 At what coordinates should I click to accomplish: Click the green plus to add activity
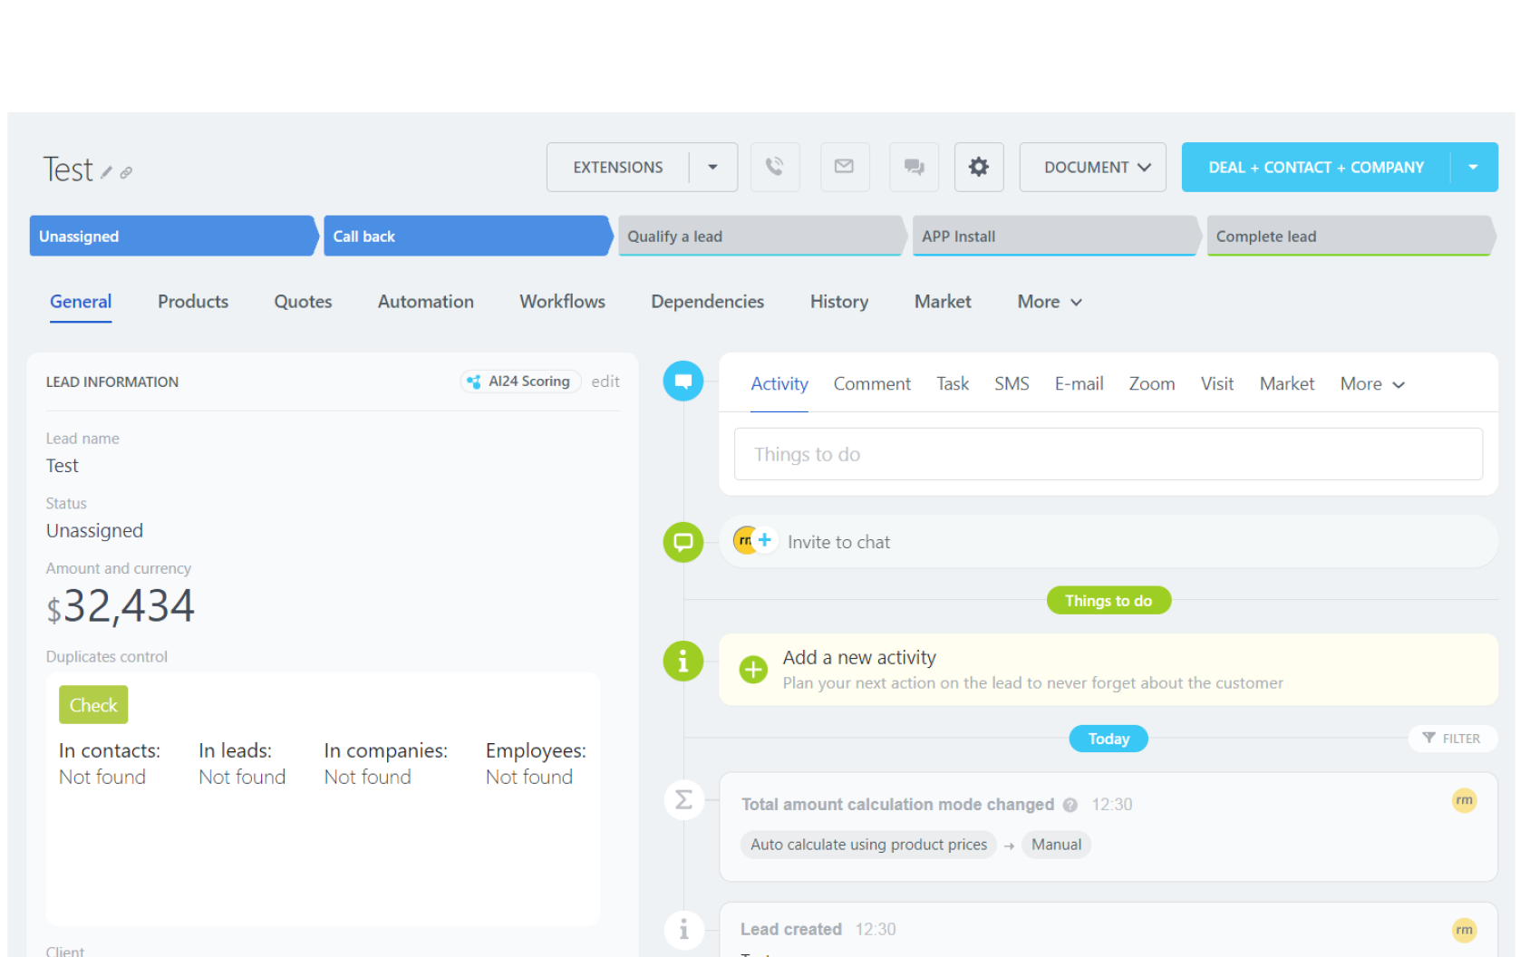(x=753, y=670)
